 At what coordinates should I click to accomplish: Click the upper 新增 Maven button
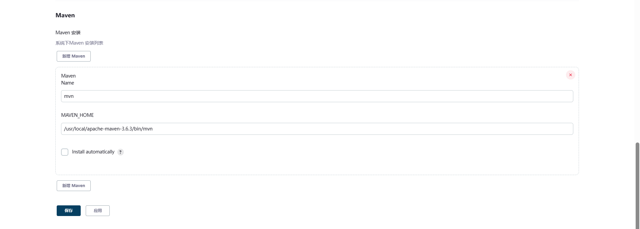(74, 56)
